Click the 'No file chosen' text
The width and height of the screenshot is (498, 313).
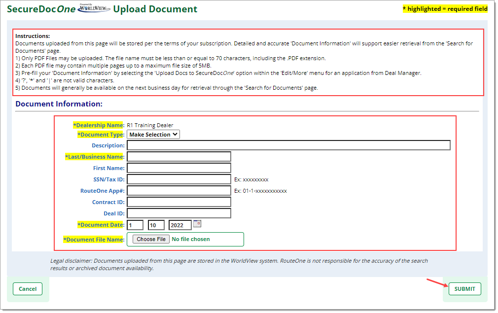[x=190, y=240]
